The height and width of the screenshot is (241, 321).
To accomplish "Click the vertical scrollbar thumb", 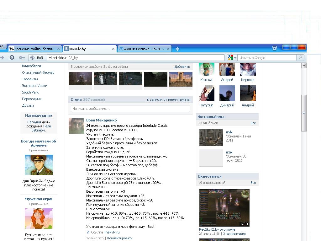I will coord(304,113).
